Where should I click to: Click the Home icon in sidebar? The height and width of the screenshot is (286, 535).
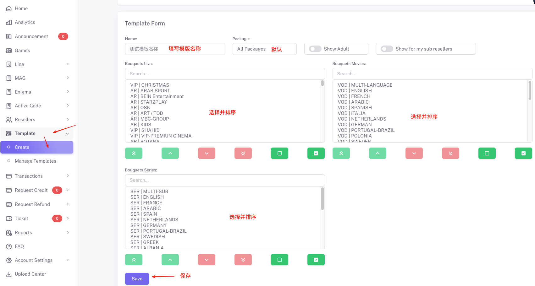click(x=9, y=8)
